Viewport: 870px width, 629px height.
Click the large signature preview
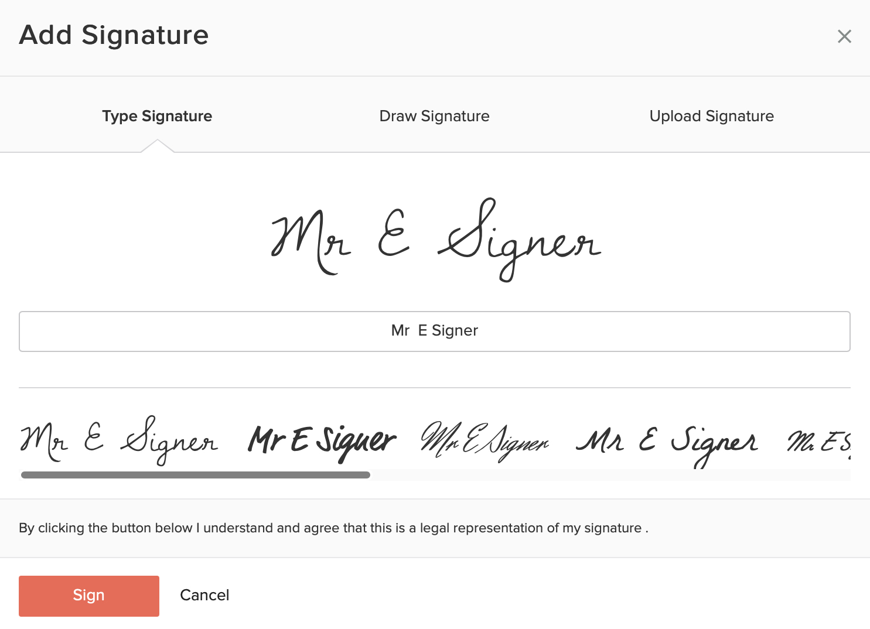pos(436,240)
